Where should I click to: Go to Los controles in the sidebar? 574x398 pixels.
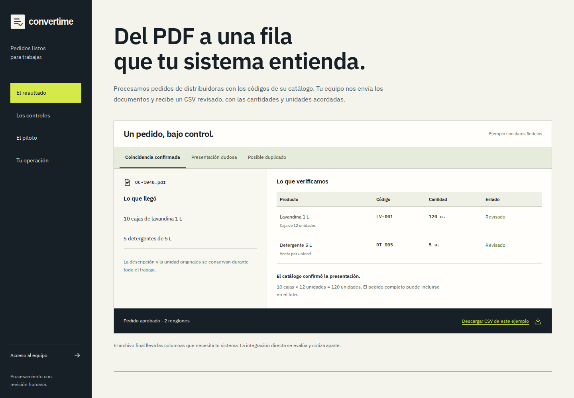46,115
